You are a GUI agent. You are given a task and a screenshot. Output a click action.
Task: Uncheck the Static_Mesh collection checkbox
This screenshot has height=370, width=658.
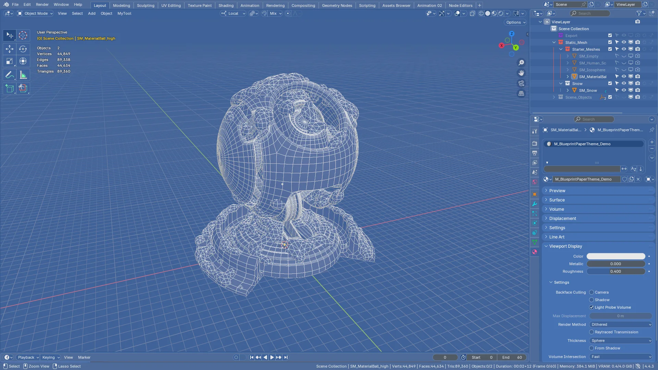610,42
